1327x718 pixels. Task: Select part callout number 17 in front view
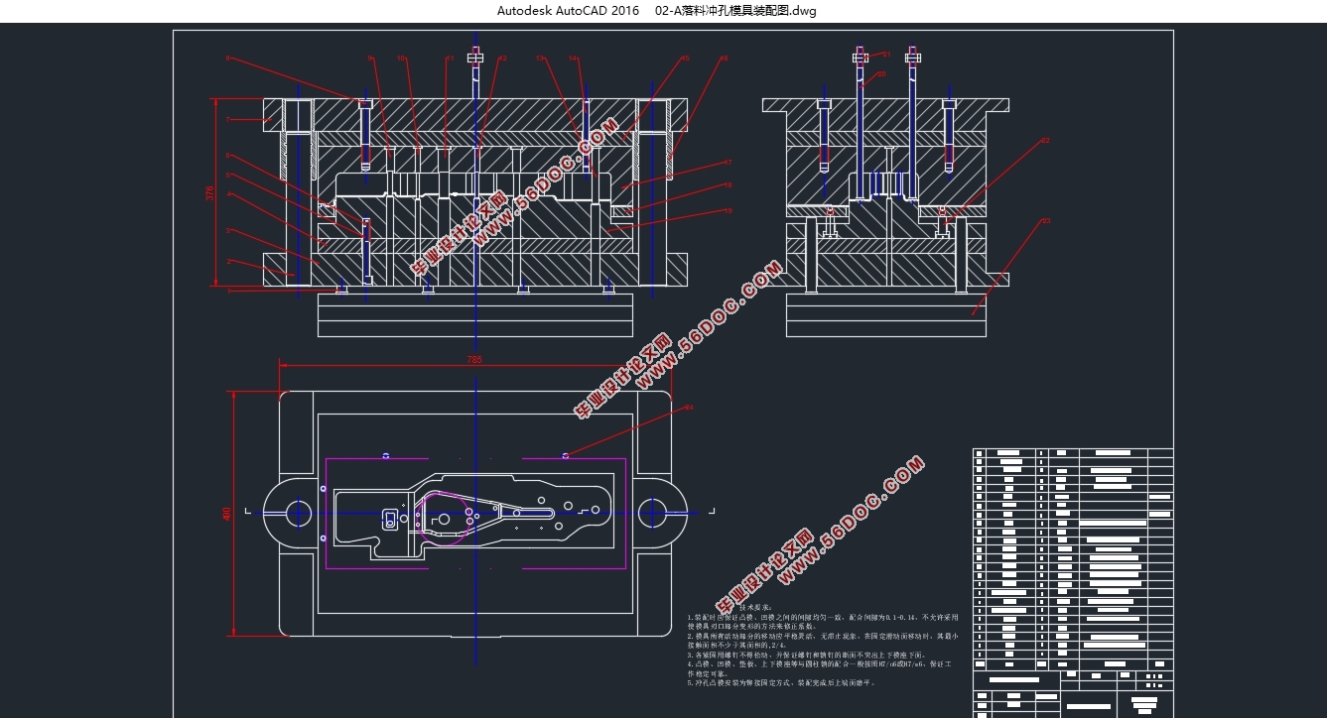tap(728, 162)
